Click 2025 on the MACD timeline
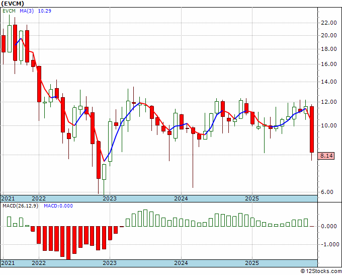 point(252,263)
